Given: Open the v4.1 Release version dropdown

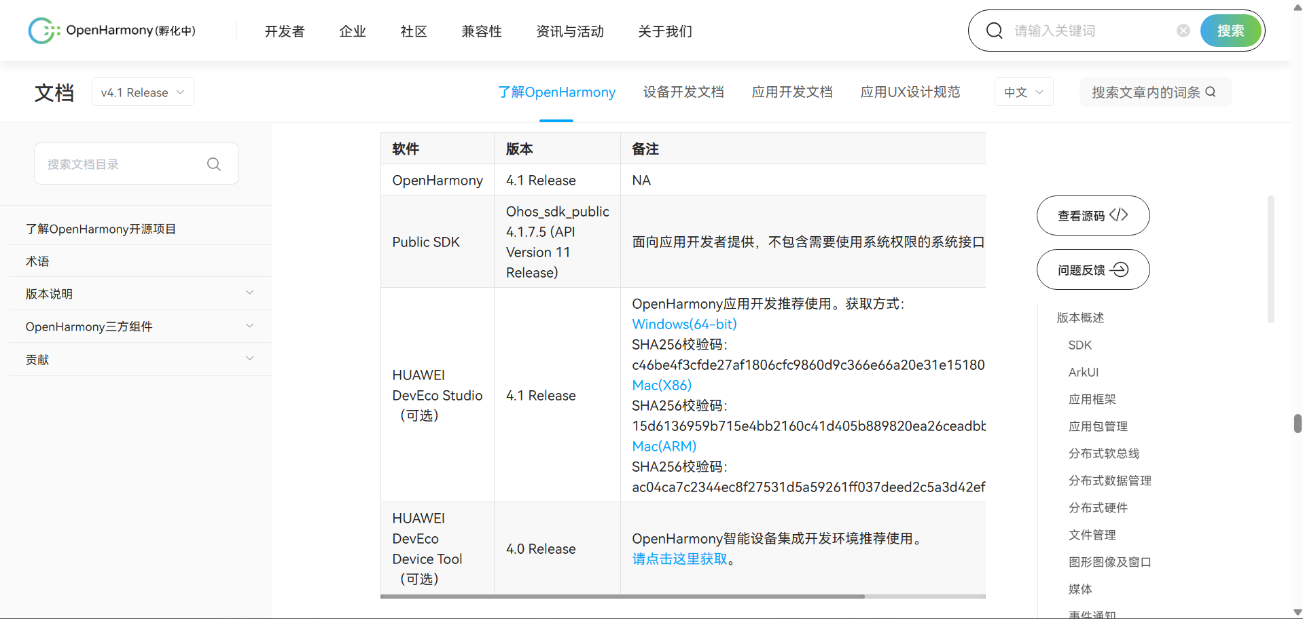Looking at the screenshot, I should click(142, 92).
